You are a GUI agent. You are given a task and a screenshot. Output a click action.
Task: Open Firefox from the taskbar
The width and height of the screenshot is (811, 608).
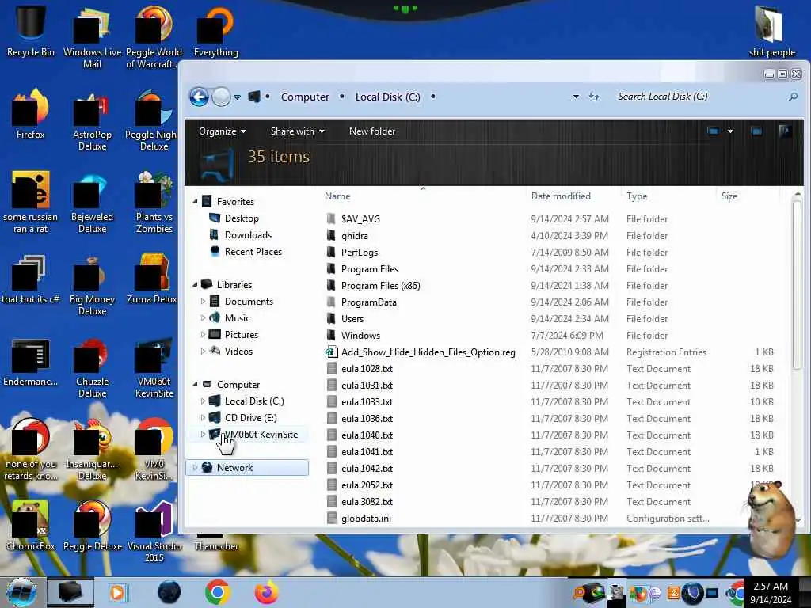266,592
